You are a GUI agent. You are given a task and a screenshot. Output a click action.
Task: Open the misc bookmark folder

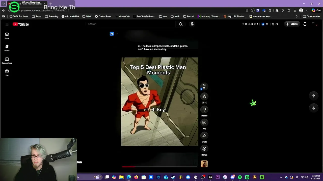click(163, 16)
